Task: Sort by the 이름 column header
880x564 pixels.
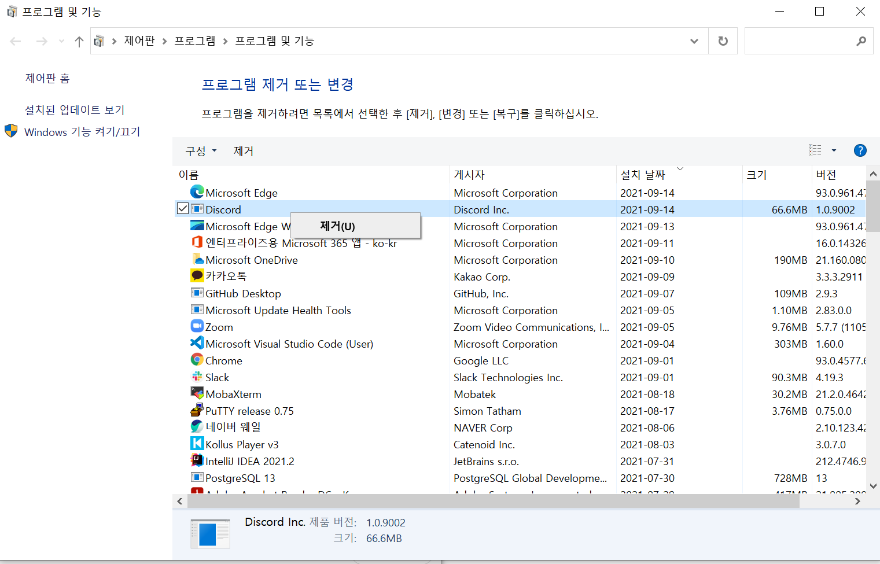Action: coord(311,175)
